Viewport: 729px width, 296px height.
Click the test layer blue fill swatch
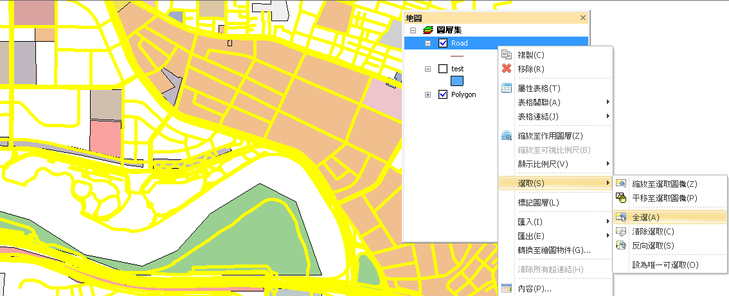(x=456, y=81)
